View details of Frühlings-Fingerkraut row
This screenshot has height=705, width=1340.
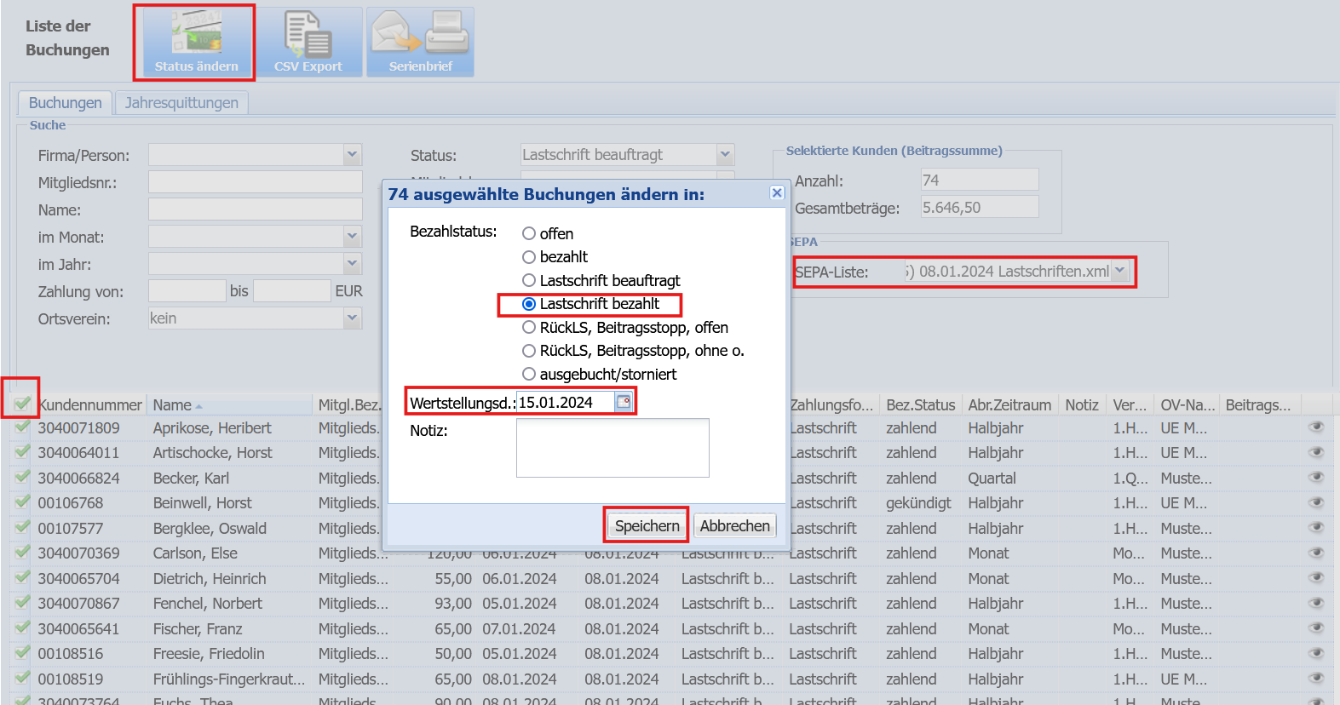pyautogui.click(x=1316, y=679)
